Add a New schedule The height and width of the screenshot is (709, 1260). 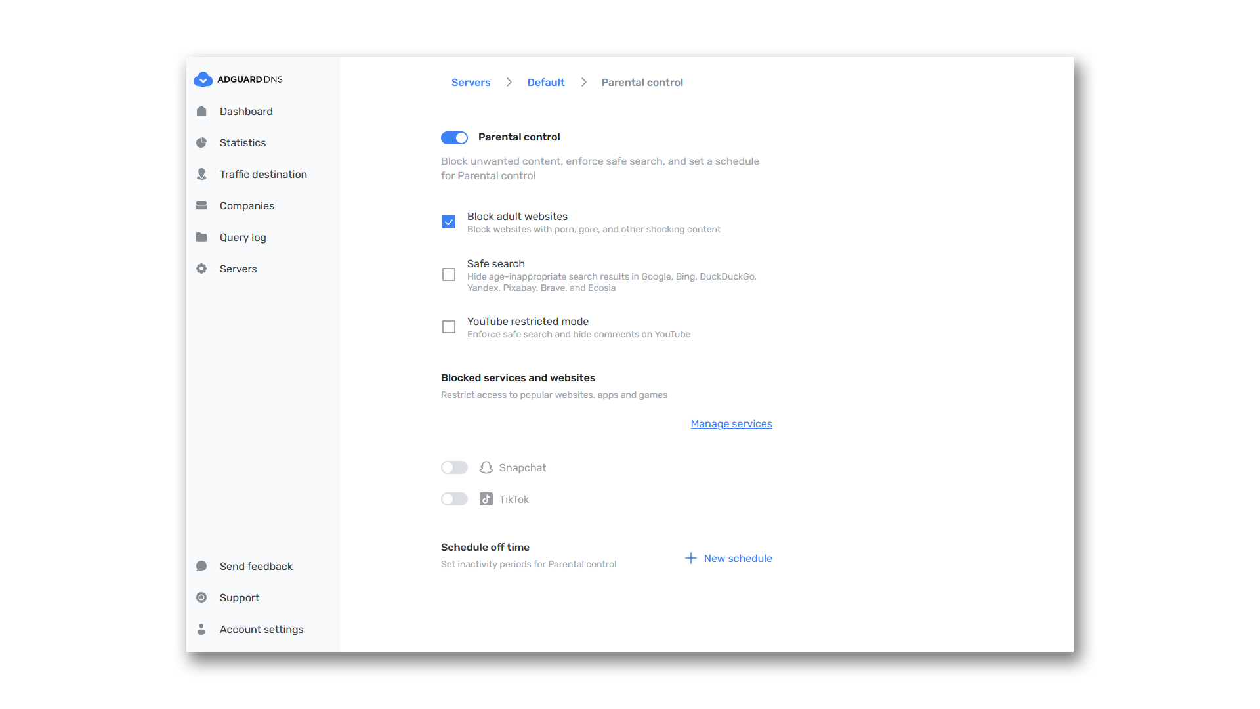point(728,559)
